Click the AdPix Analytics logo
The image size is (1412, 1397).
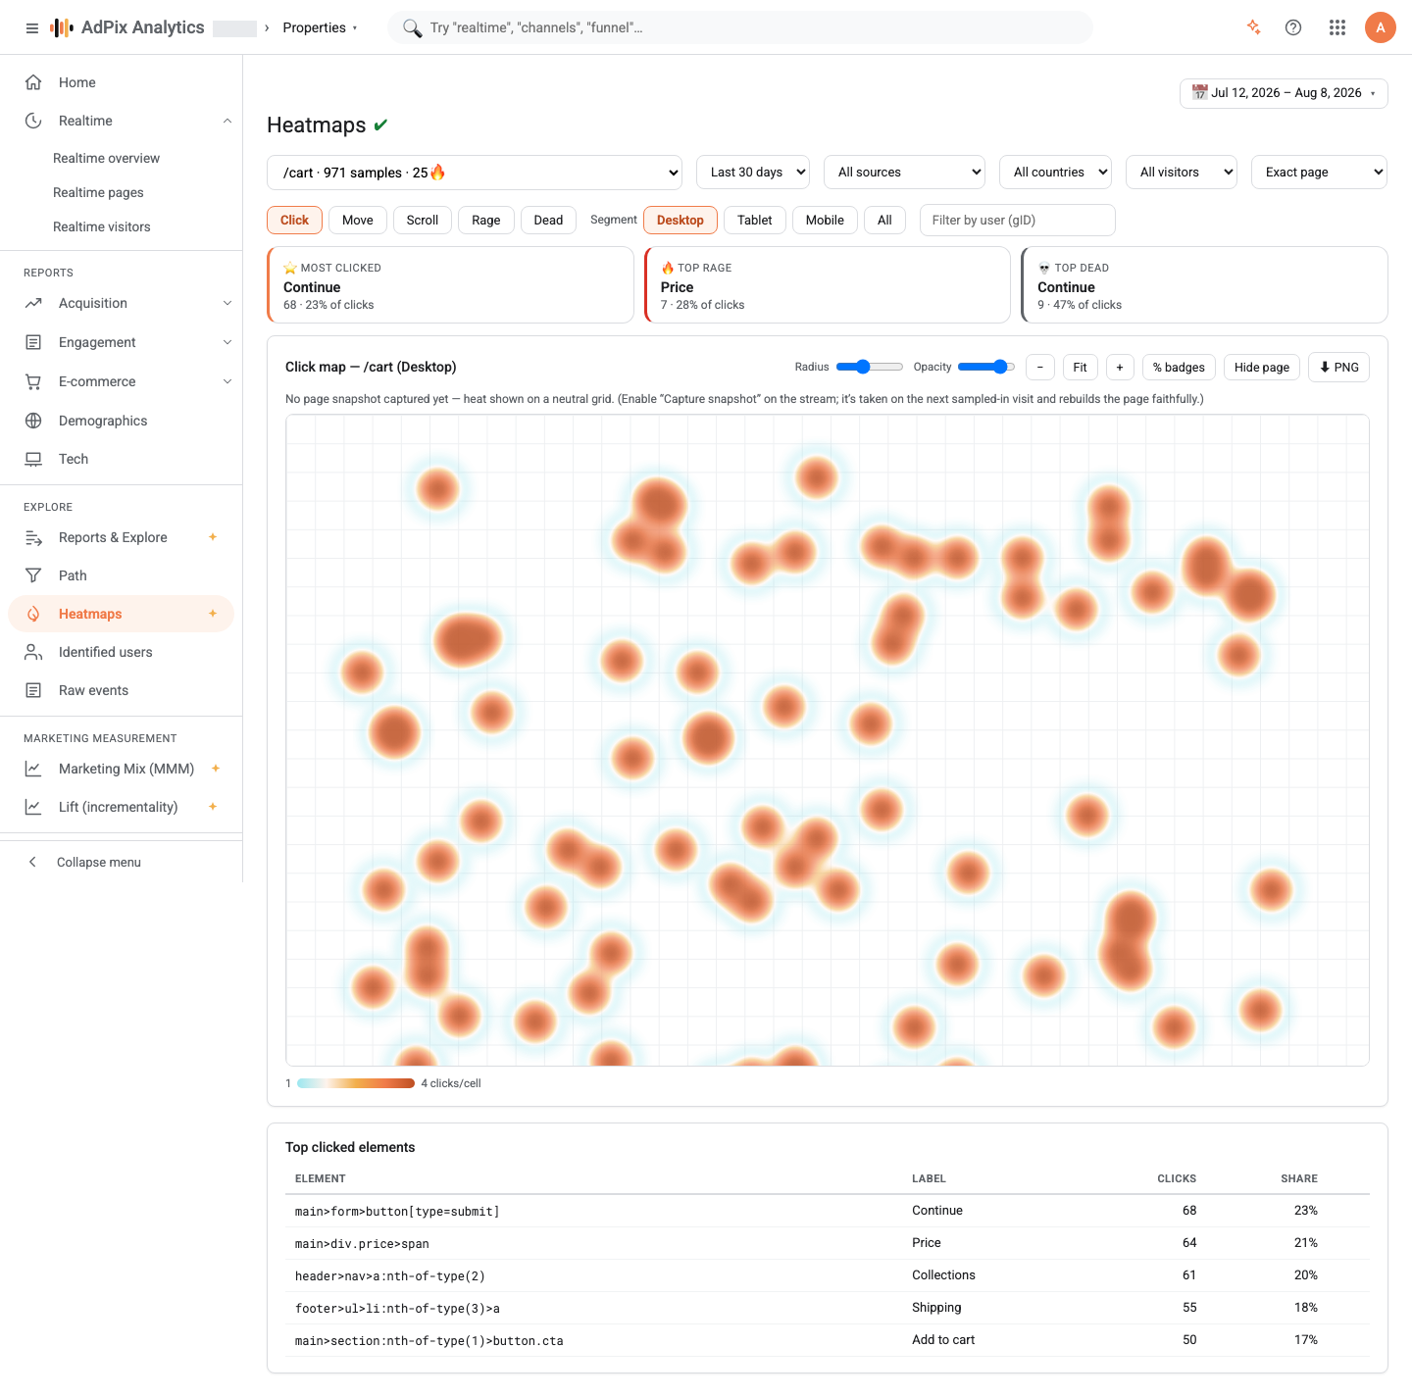(127, 27)
